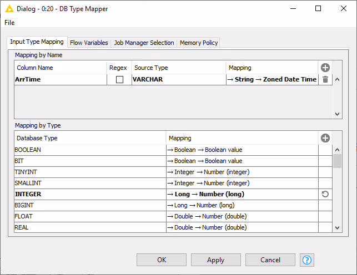Select the ArrTime column name cell

(61, 79)
